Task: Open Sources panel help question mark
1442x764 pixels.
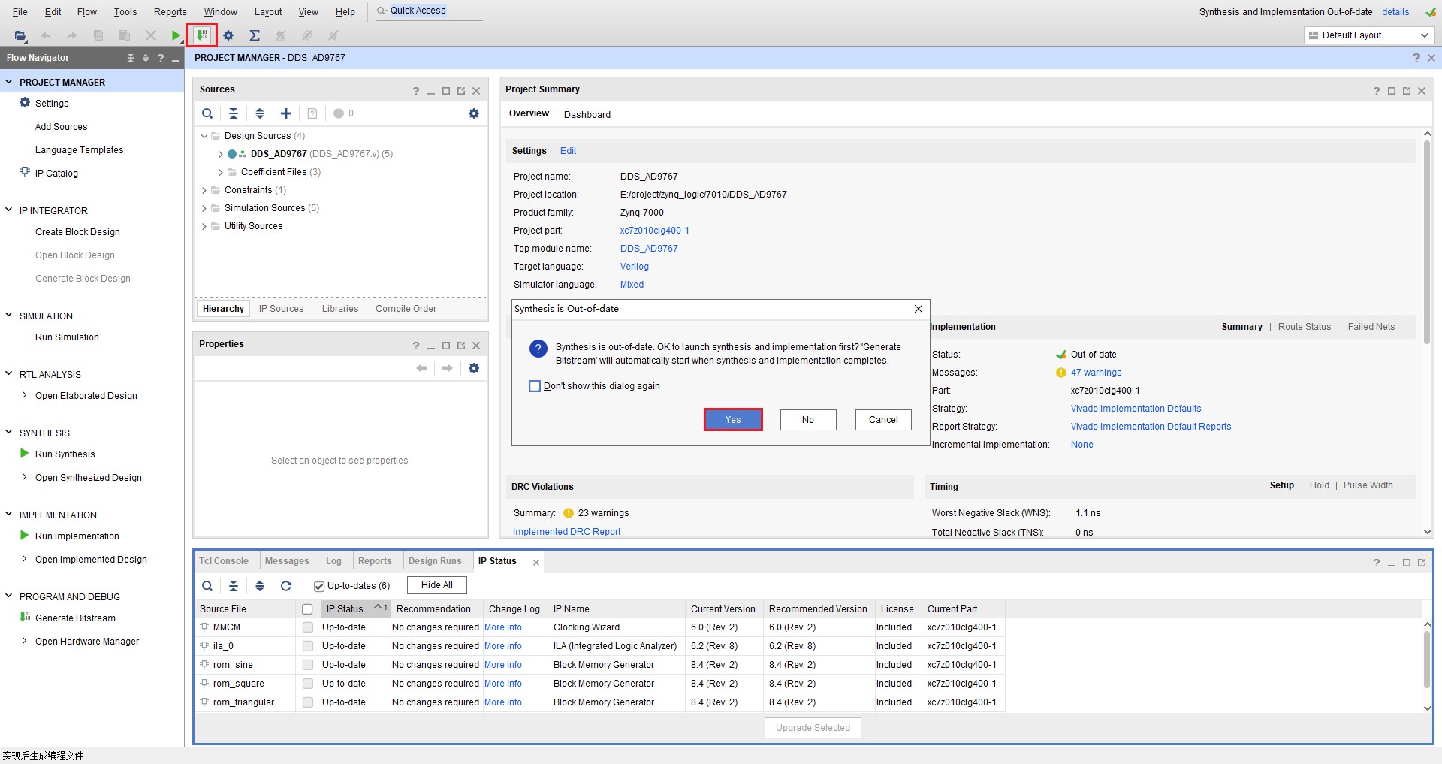Action: [416, 91]
